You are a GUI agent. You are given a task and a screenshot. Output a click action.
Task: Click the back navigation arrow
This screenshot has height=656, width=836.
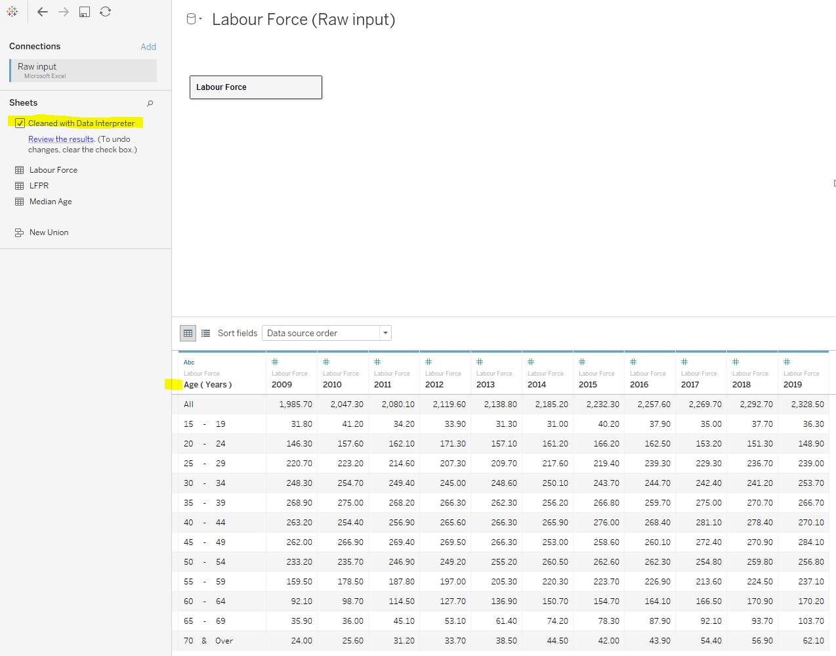[42, 11]
